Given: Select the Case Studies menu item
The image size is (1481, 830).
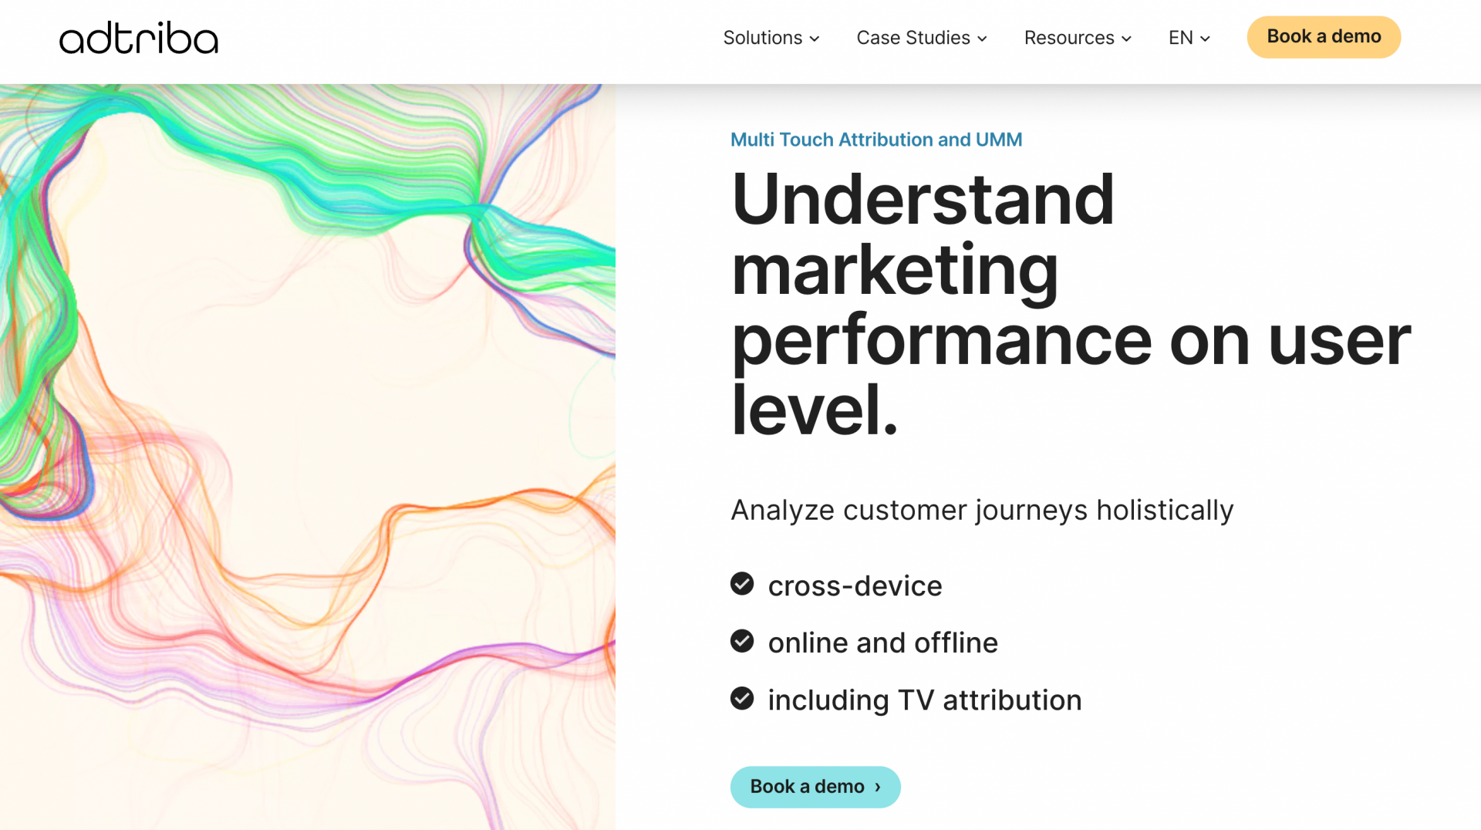Looking at the screenshot, I should tap(913, 38).
